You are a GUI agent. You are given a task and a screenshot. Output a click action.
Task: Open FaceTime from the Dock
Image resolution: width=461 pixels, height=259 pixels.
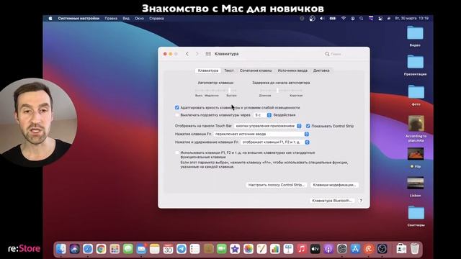pyautogui.click(x=221, y=249)
